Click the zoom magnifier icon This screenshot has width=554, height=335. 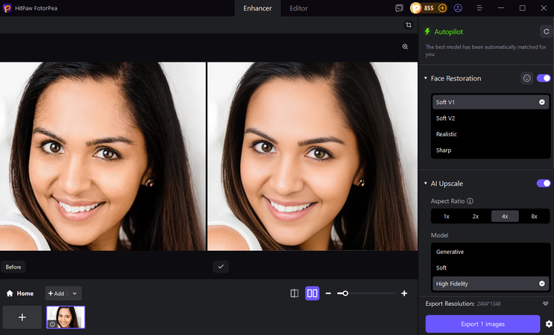click(x=406, y=46)
